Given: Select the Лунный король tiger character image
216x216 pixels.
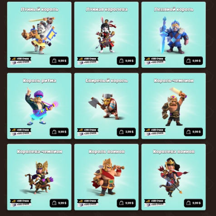Looking at the screenshot, I should (39, 35).
